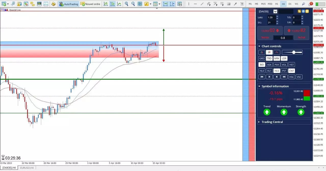The image size is (326, 171).
Task: Tile chart windows icon
Action: [140, 4]
